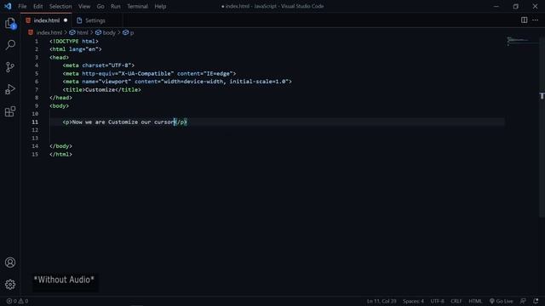
Task: Click line number 1 in gutter
Action: (x=37, y=42)
